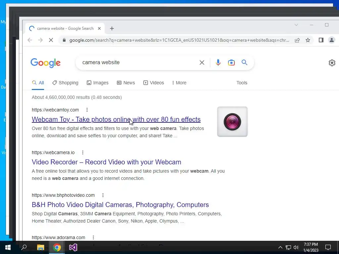Bookmark this page with star icon

pos(308,40)
